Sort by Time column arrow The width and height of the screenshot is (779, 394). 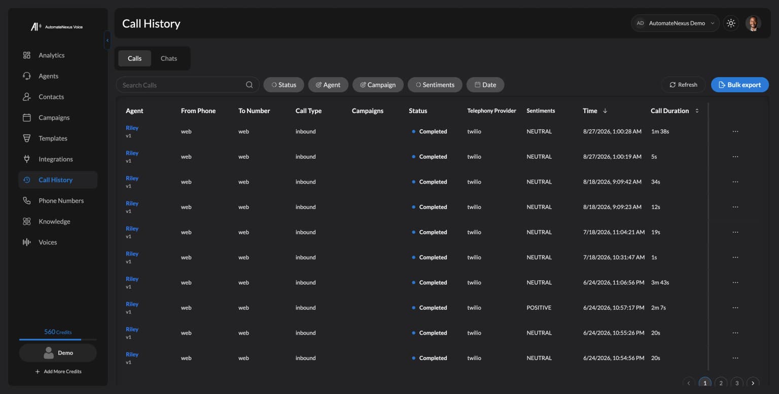(605, 111)
